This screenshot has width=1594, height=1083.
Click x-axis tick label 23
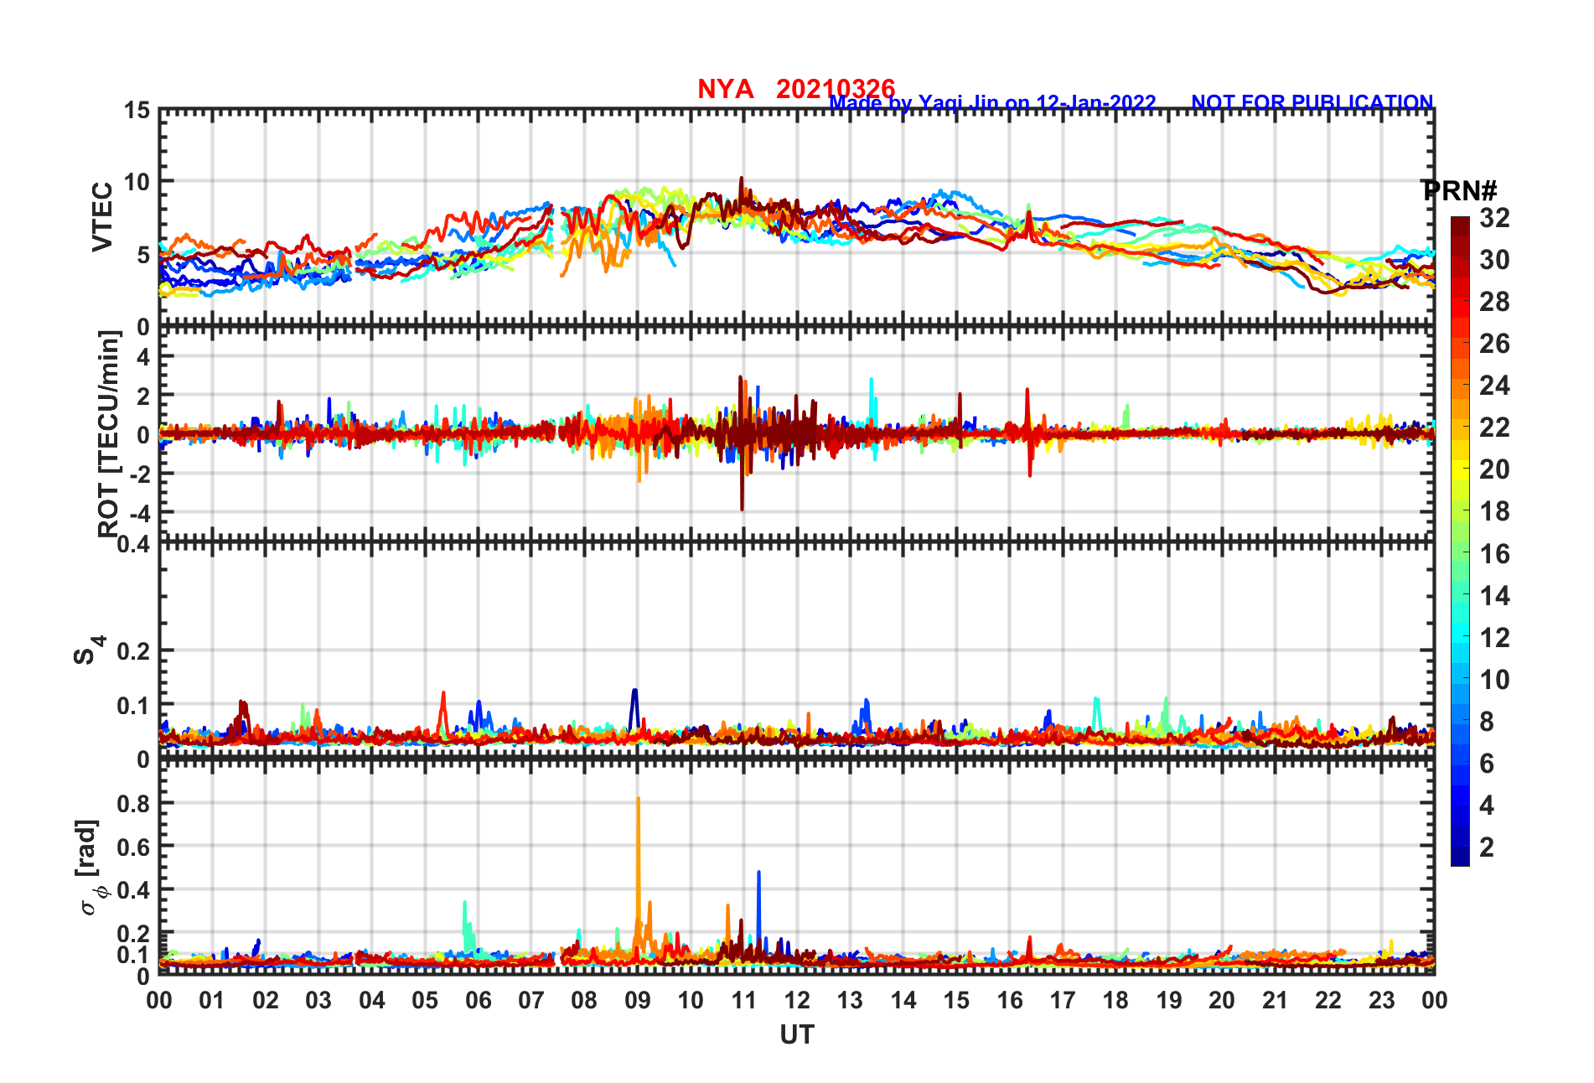coord(1381,1000)
